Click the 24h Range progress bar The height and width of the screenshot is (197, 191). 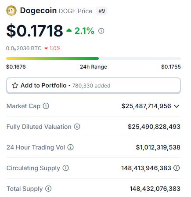pos(94,58)
